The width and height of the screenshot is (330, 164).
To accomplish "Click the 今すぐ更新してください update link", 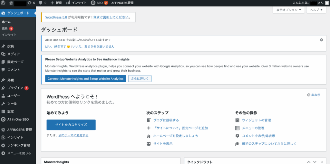I will 111,17.
